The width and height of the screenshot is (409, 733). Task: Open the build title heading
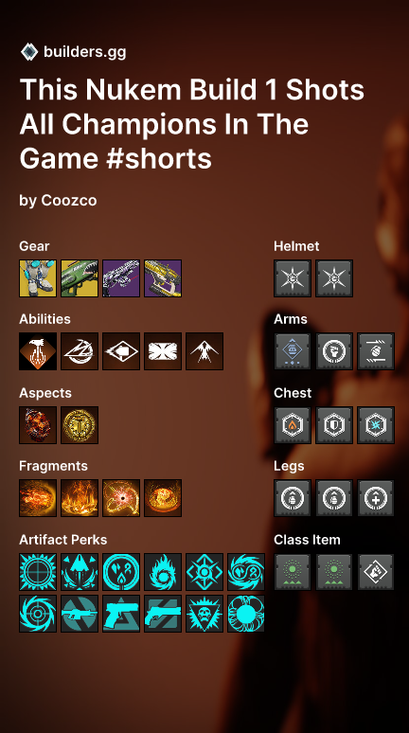(x=191, y=124)
